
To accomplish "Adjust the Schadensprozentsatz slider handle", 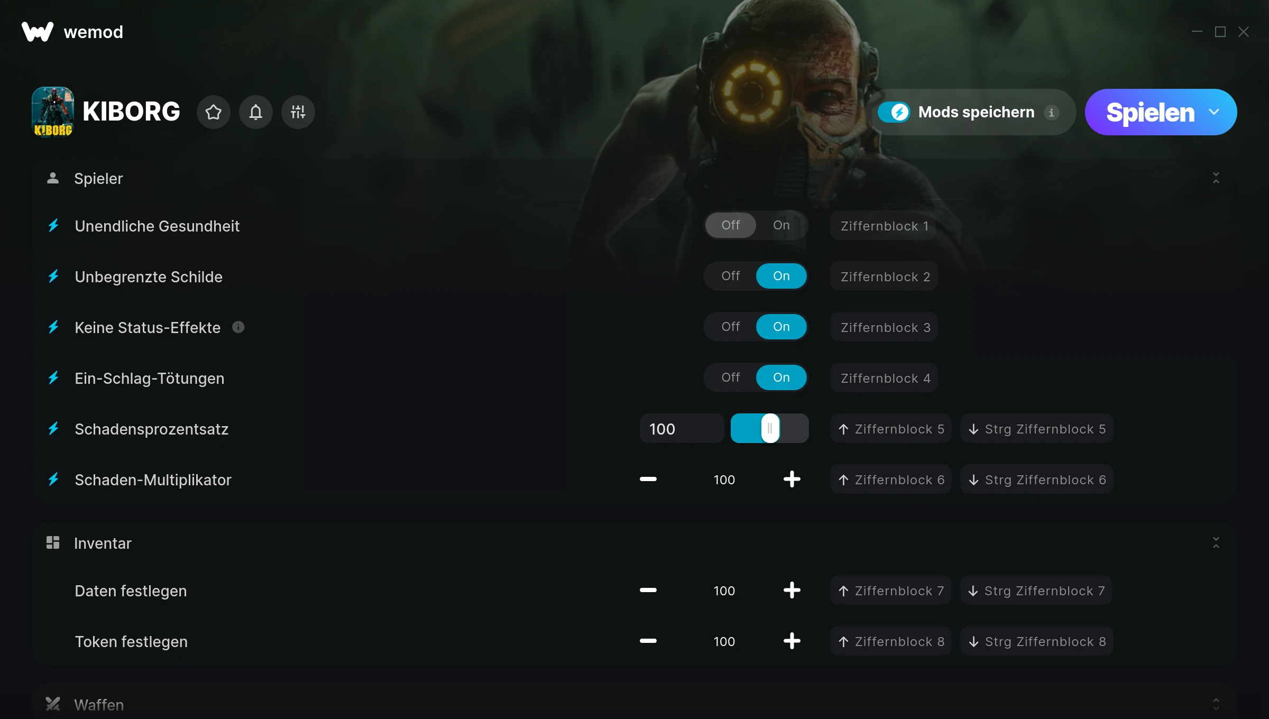I will pyautogui.click(x=770, y=428).
